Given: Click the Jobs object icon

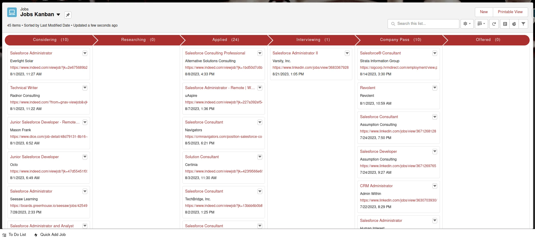Looking at the screenshot, I should 12,12.
